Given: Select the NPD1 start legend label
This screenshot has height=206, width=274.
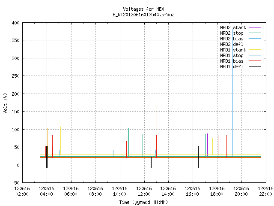Looking at the screenshot, I should pos(233,50).
